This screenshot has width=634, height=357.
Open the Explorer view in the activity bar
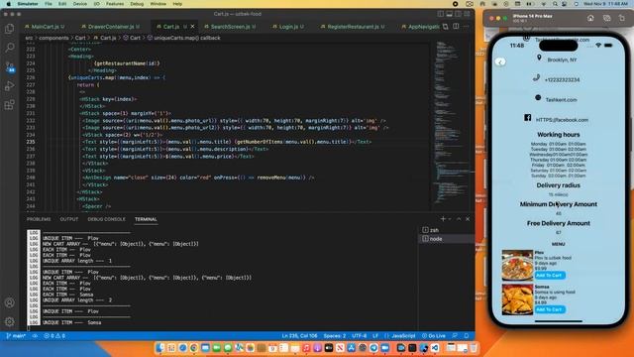(9, 29)
